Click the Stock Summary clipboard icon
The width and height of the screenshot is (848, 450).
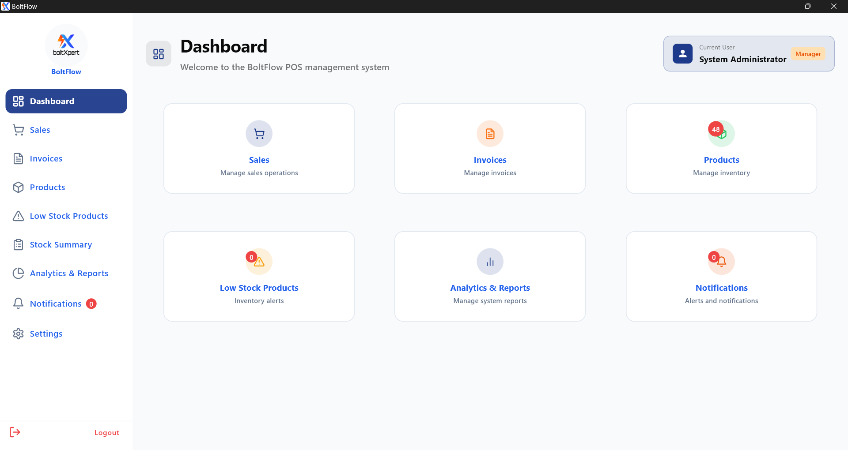click(x=18, y=245)
